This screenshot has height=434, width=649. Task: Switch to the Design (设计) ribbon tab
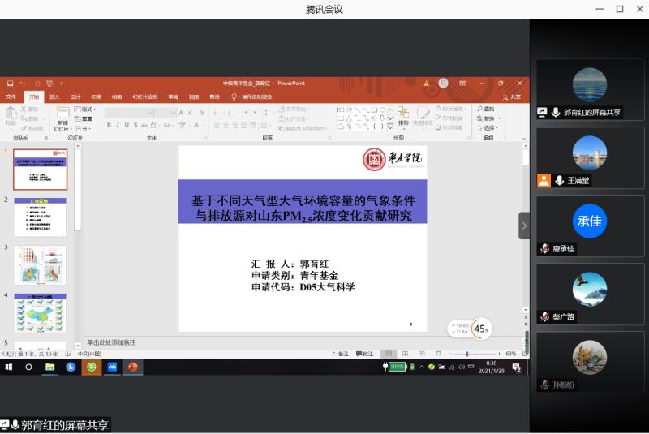click(x=75, y=97)
